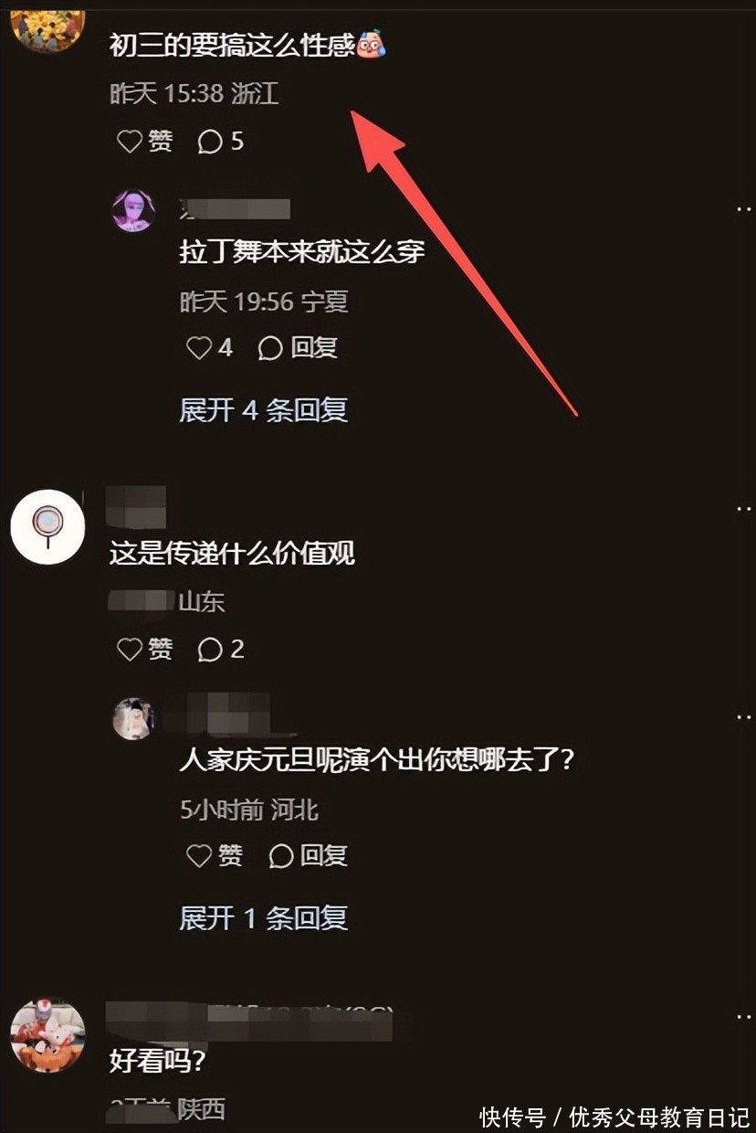The image size is (756, 1133).
Task: Expand 展开 4 条回复
Action: [264, 410]
